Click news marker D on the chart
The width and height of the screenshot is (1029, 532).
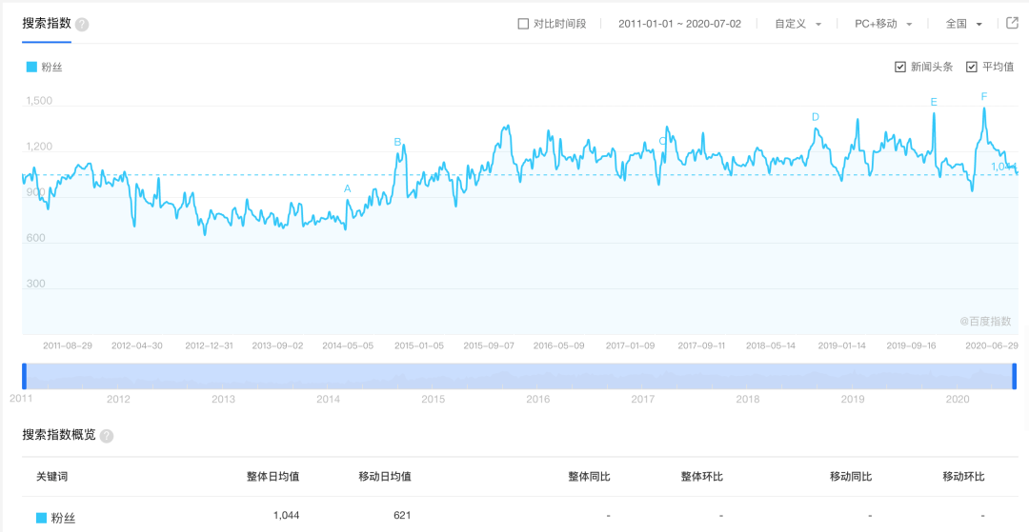(x=815, y=117)
